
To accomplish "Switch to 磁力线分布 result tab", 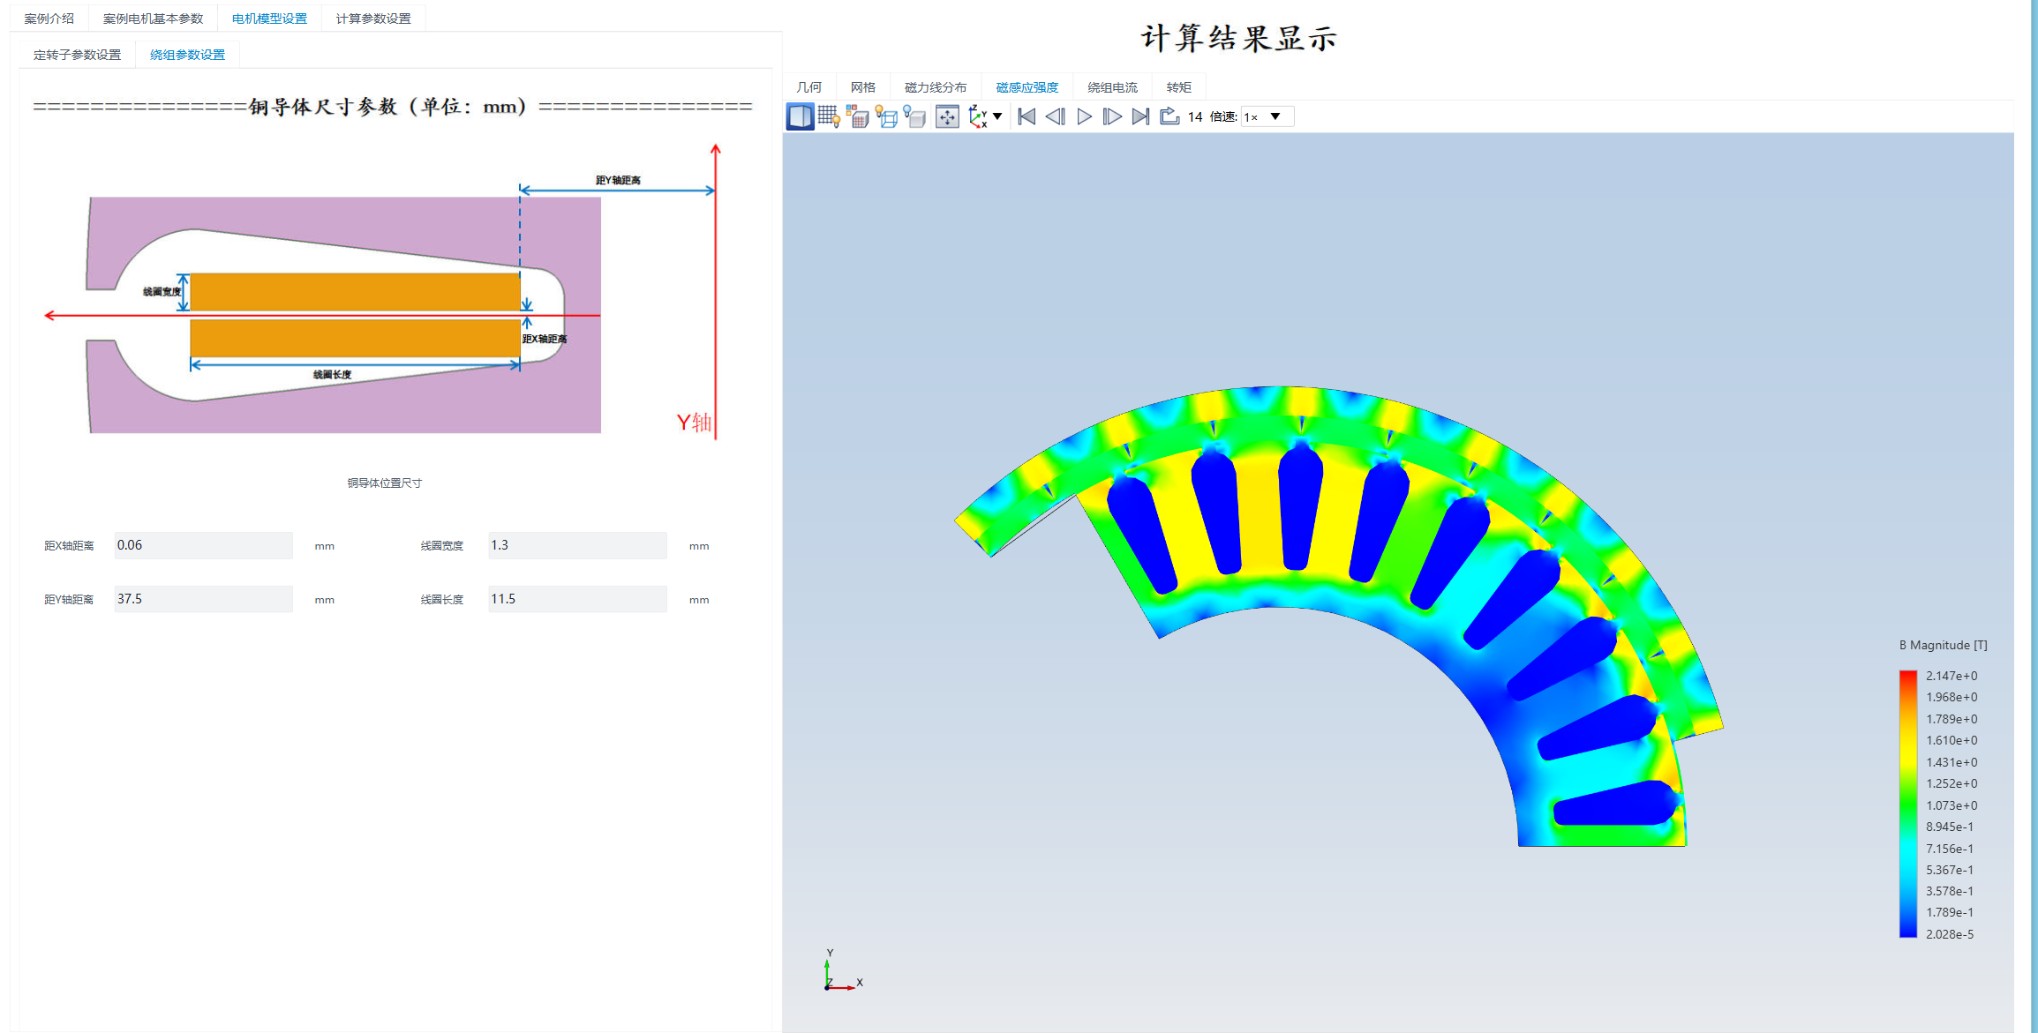I will 936,87.
